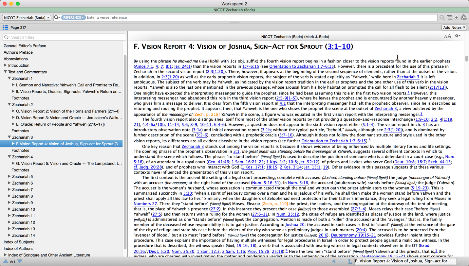Expand the Zechariah 14 node
Viewport: 469px width, 266px height.
9,236
